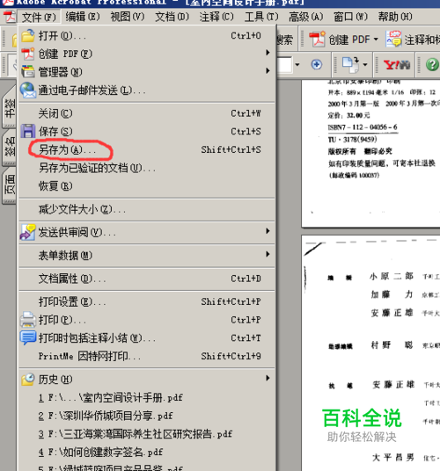Expand the 创建 PDF submenu in File menu
This screenshot has width=440, height=471.
coord(147,54)
